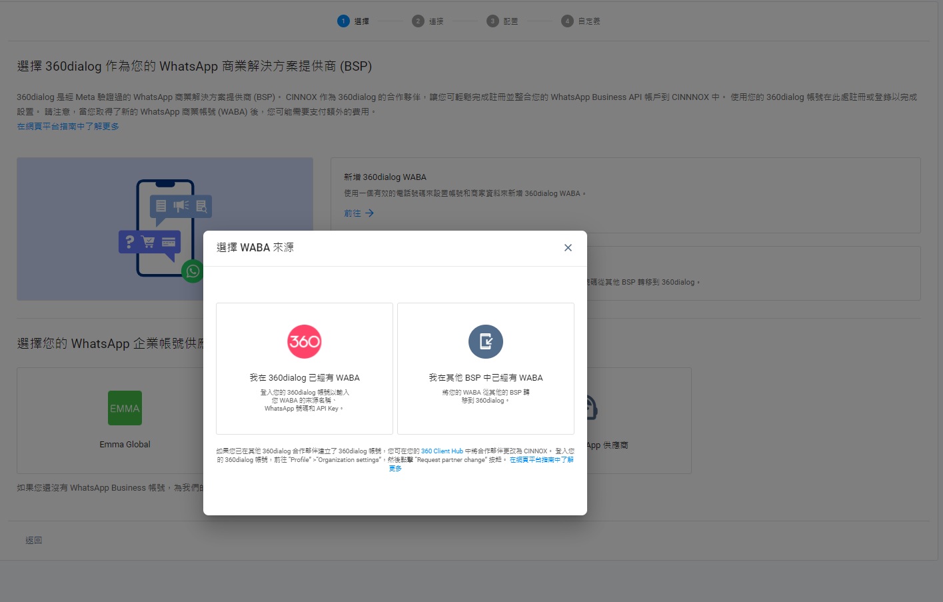Select 我在 360dialog 已經有 WABA title text

305,378
